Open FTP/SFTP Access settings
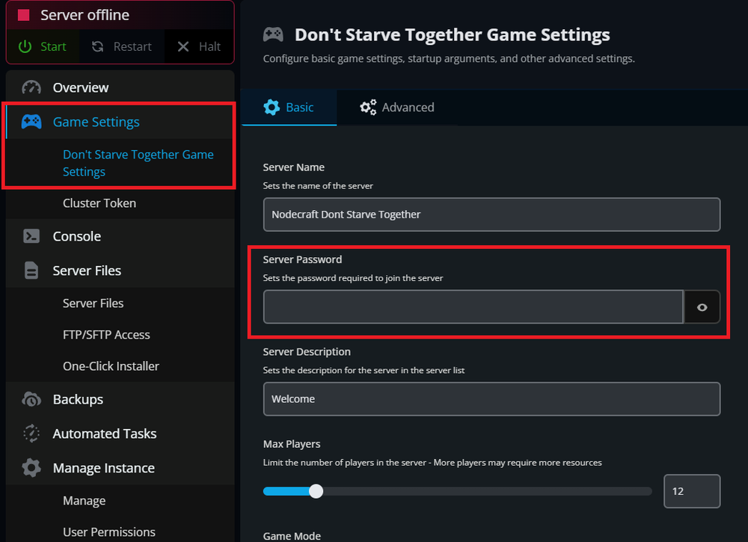 click(x=106, y=334)
